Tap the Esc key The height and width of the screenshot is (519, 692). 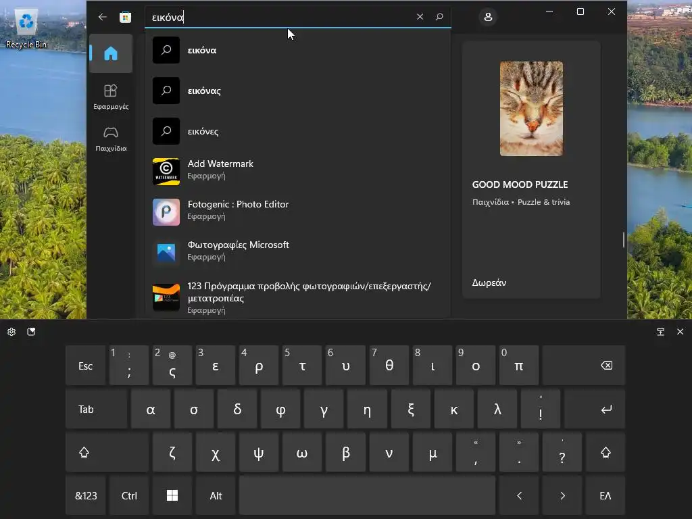86,366
